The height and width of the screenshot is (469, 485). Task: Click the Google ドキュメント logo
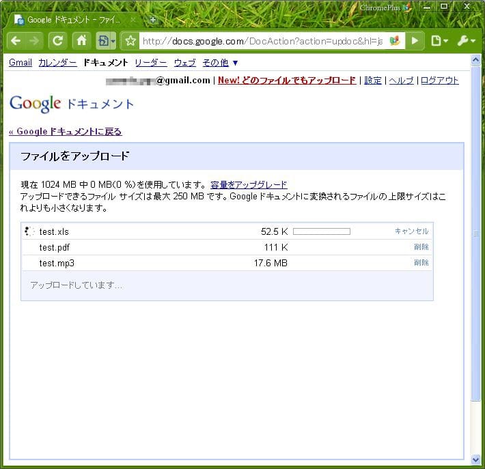[x=72, y=104]
